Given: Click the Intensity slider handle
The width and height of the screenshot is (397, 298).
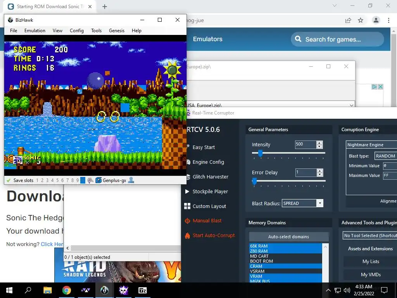Looking at the screenshot, I should 260,153.
